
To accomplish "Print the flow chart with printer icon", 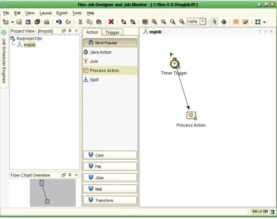I will pos(47,22).
